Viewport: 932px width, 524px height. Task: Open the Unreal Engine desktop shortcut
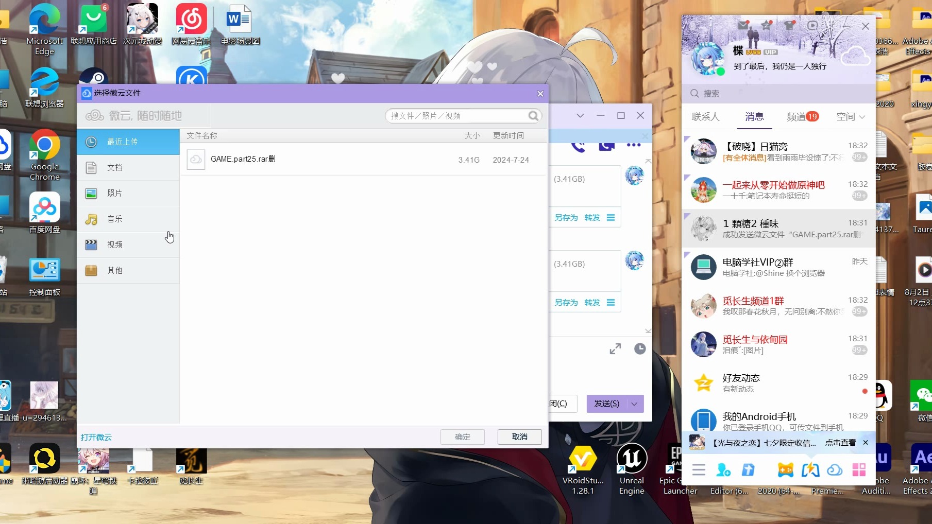tap(632, 469)
